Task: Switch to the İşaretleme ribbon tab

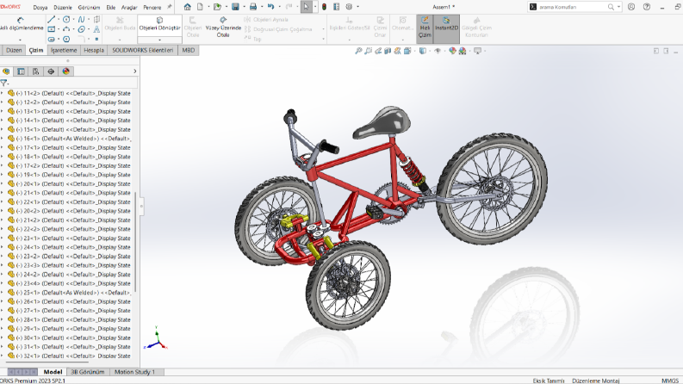Action: (x=64, y=50)
